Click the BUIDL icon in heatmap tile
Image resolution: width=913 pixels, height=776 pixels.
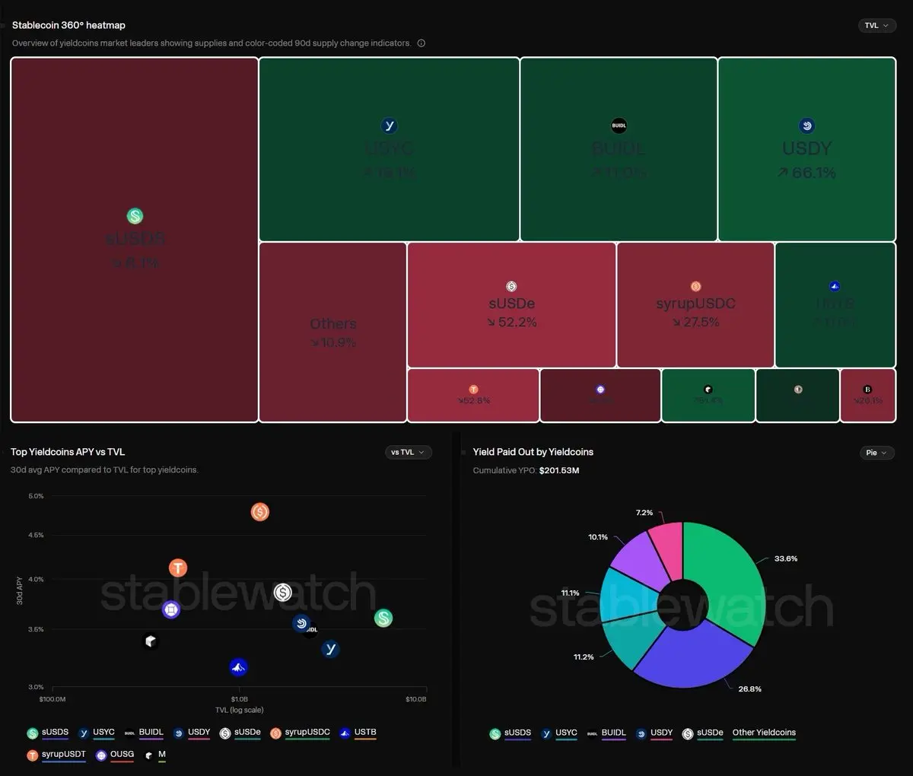619,126
